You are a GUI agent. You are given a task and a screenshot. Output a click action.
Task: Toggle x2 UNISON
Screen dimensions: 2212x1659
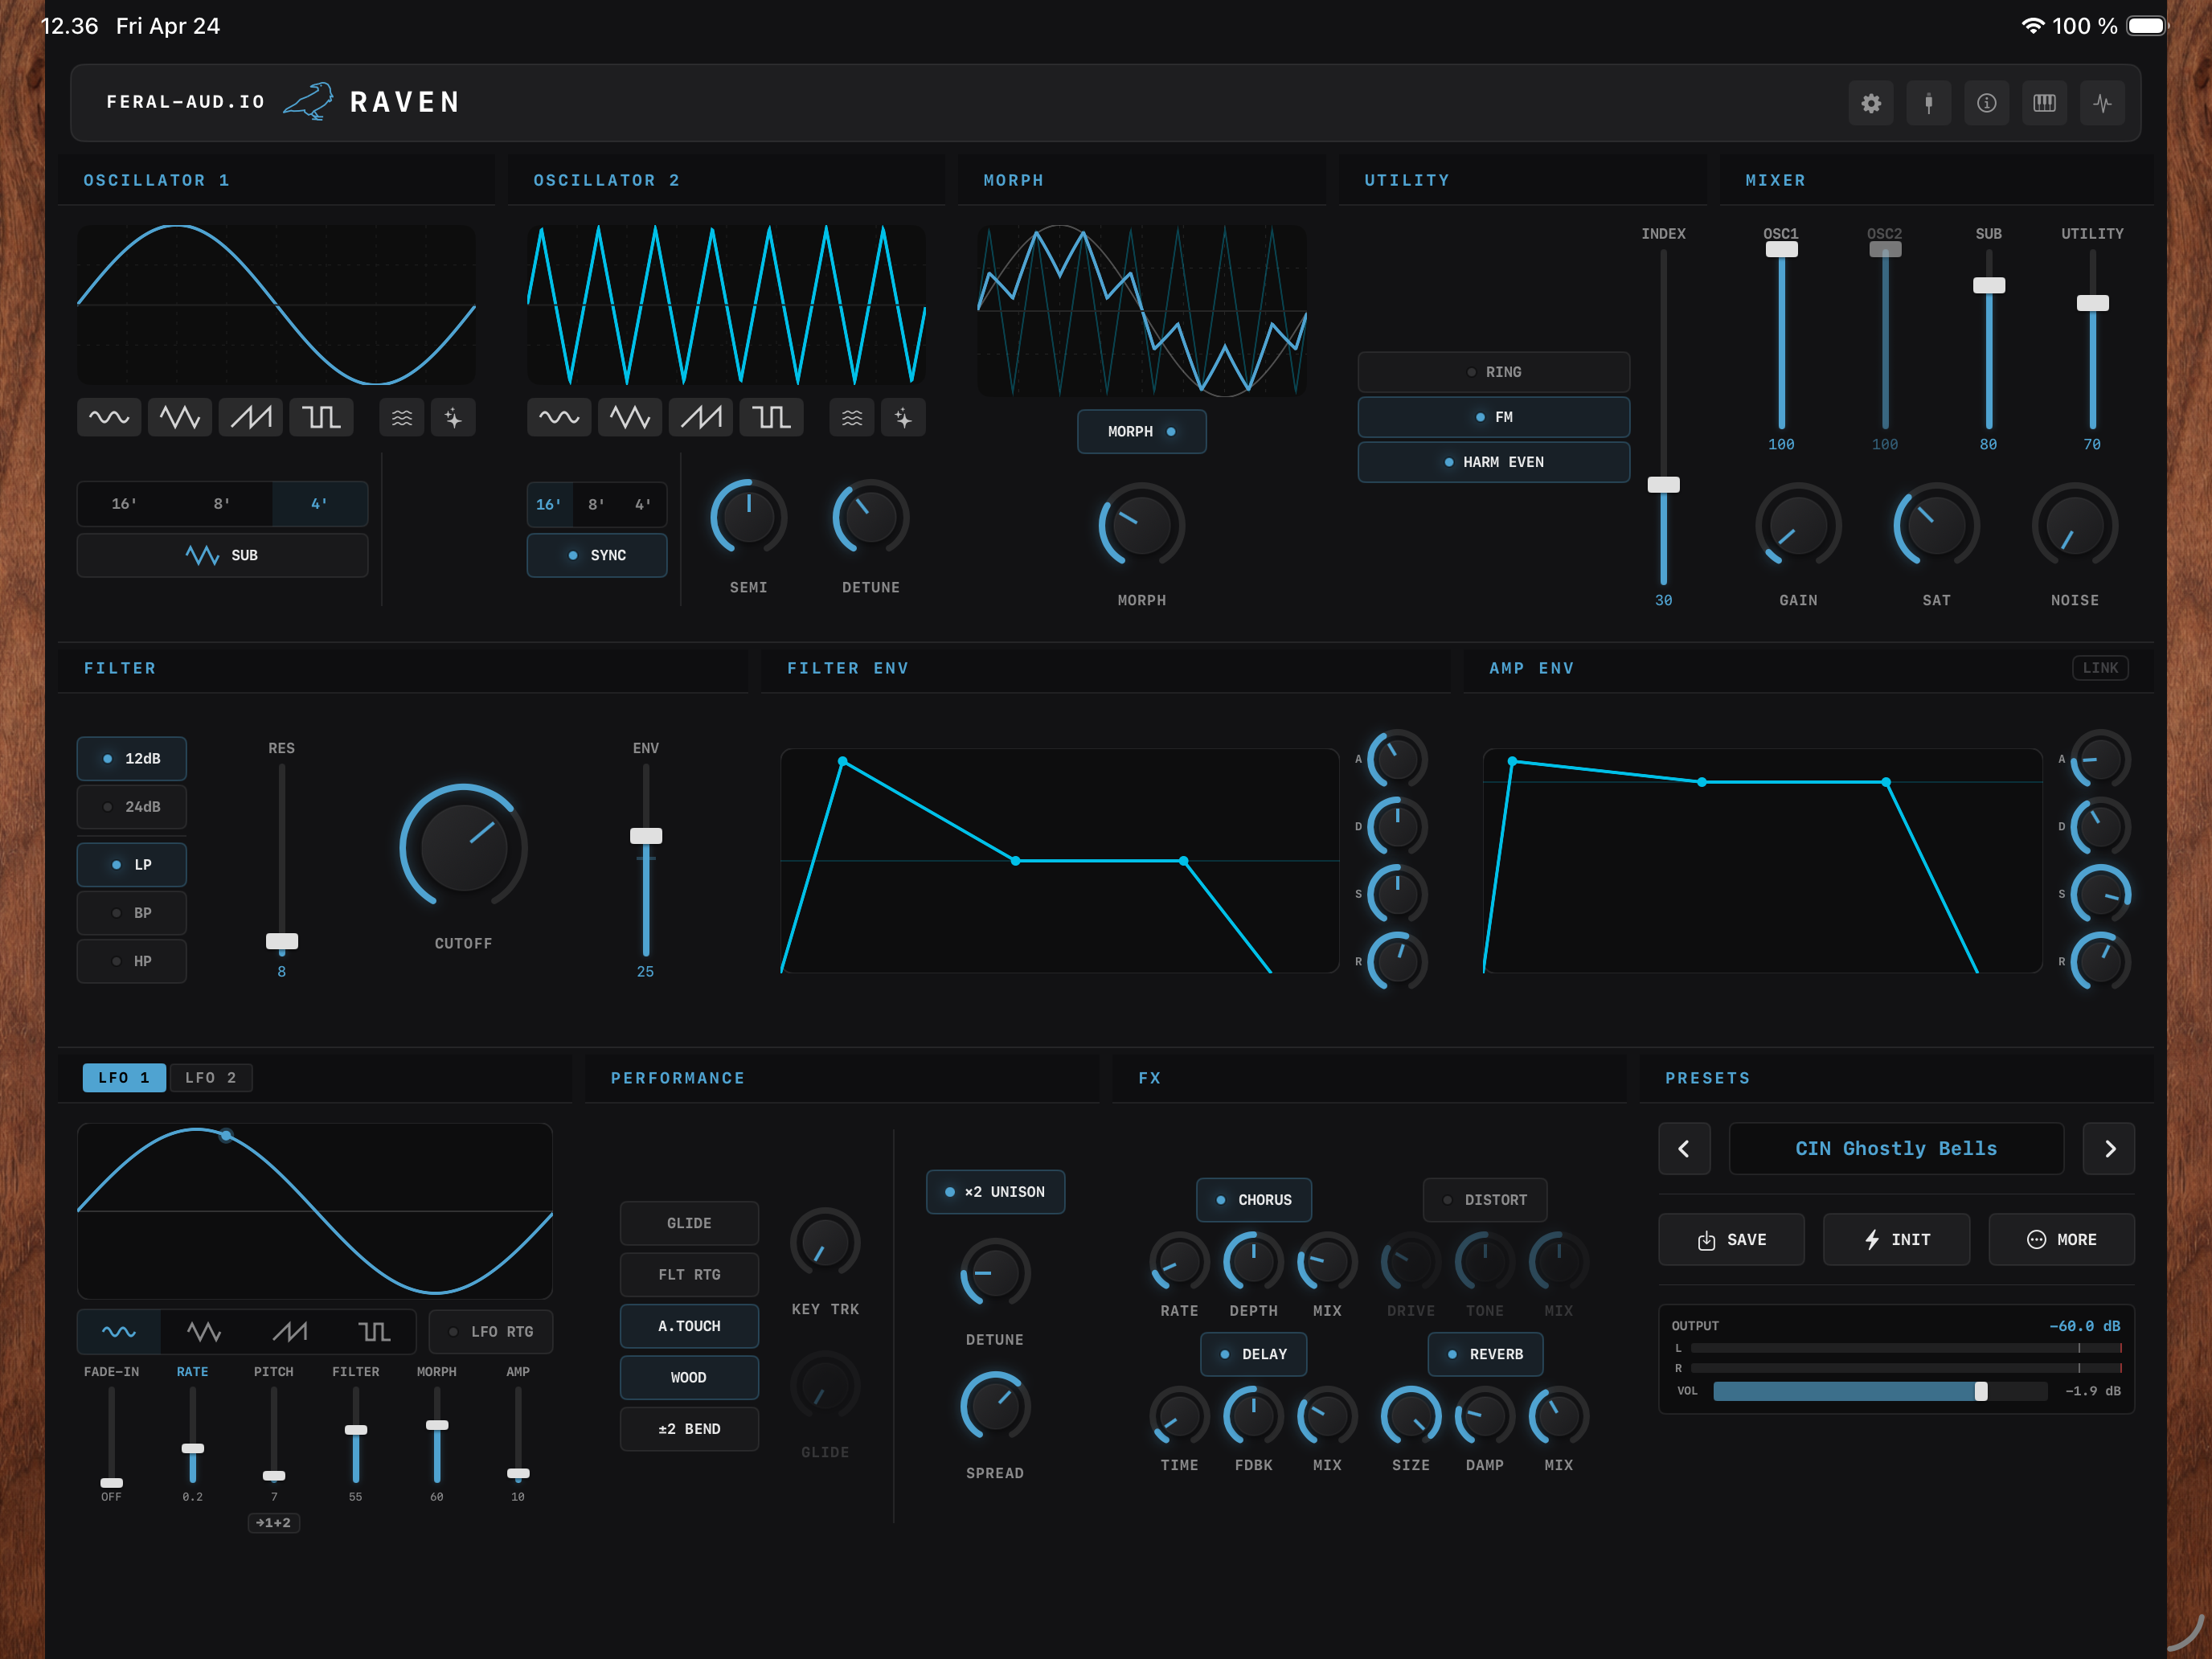tap(996, 1192)
